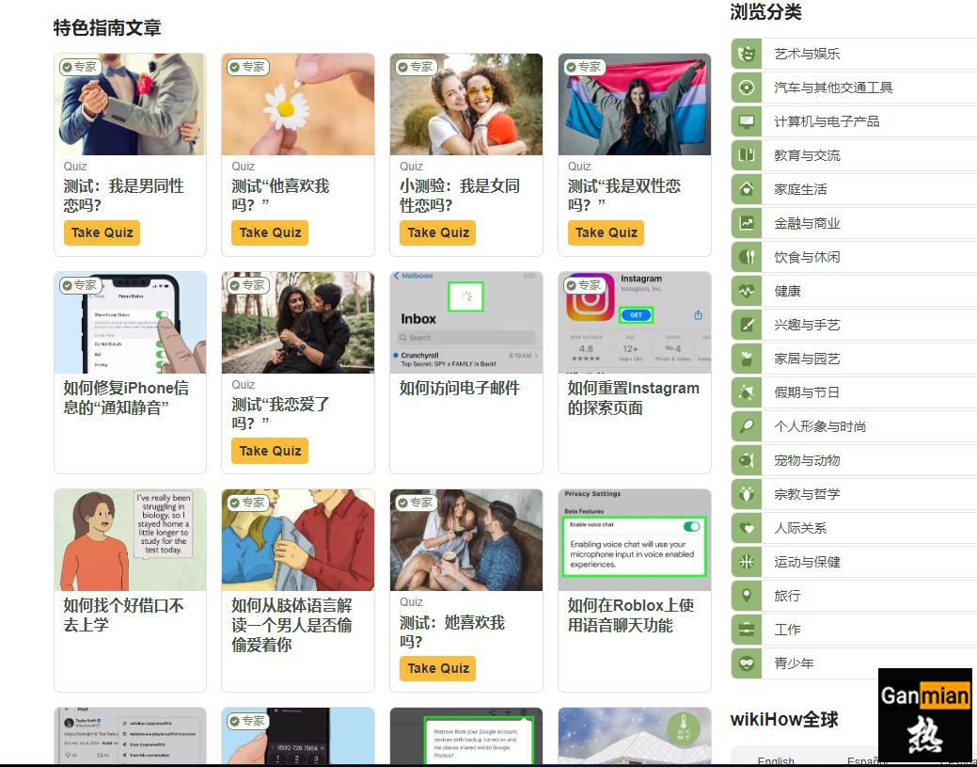Click the 宠物与动物 category icon
This screenshot has height=767, width=977.
(x=747, y=460)
